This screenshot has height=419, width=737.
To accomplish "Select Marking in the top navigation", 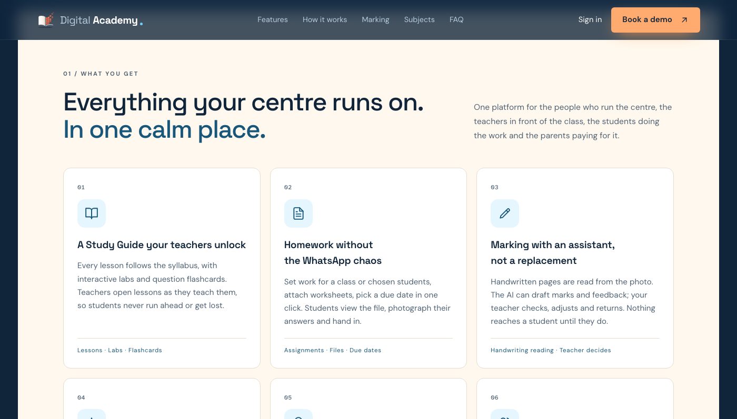I will click(x=376, y=19).
